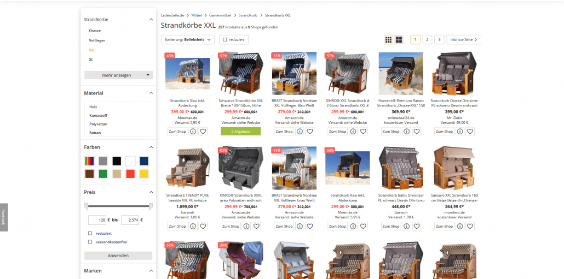Enable reduziert checkbox under Preis filter

[x=90, y=233]
